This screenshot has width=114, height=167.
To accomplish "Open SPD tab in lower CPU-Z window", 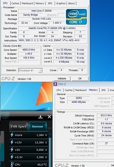I will [103, 90].
